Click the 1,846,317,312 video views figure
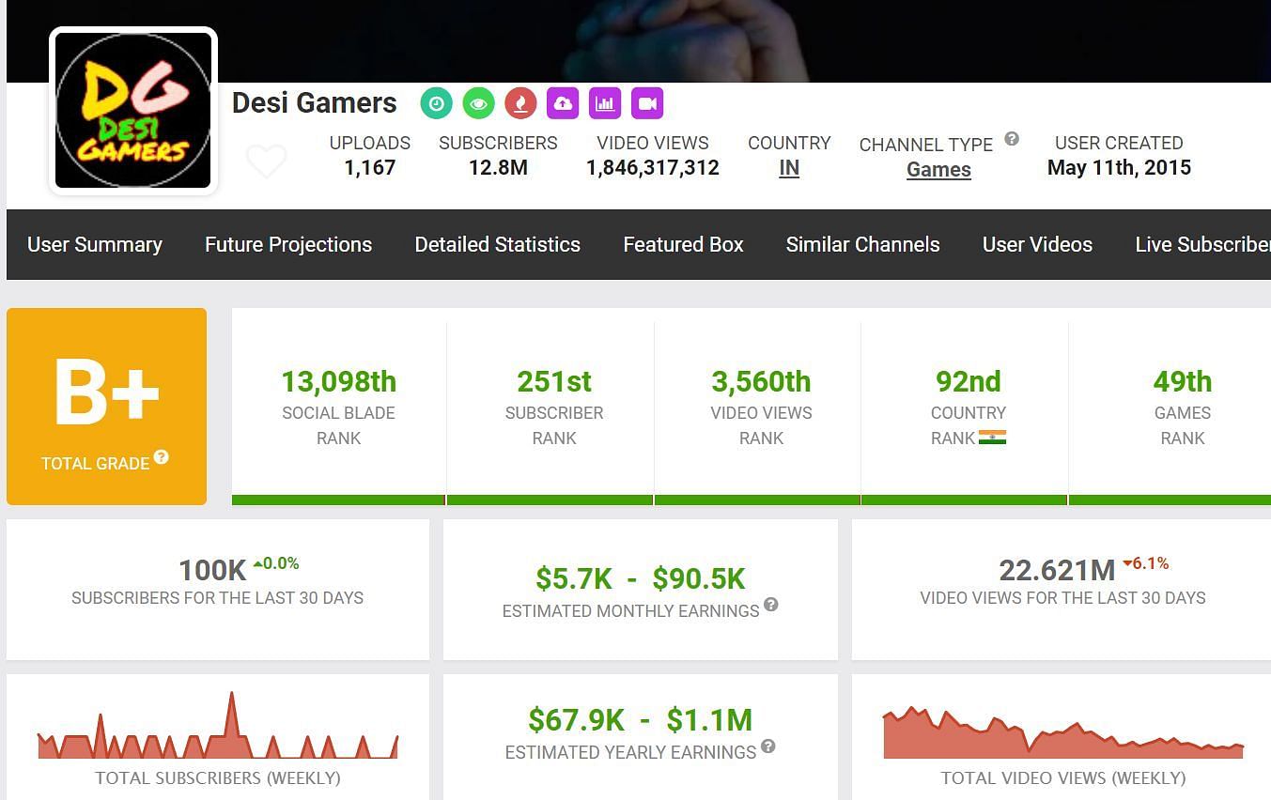Viewport: 1271px width, 800px height. (x=653, y=168)
